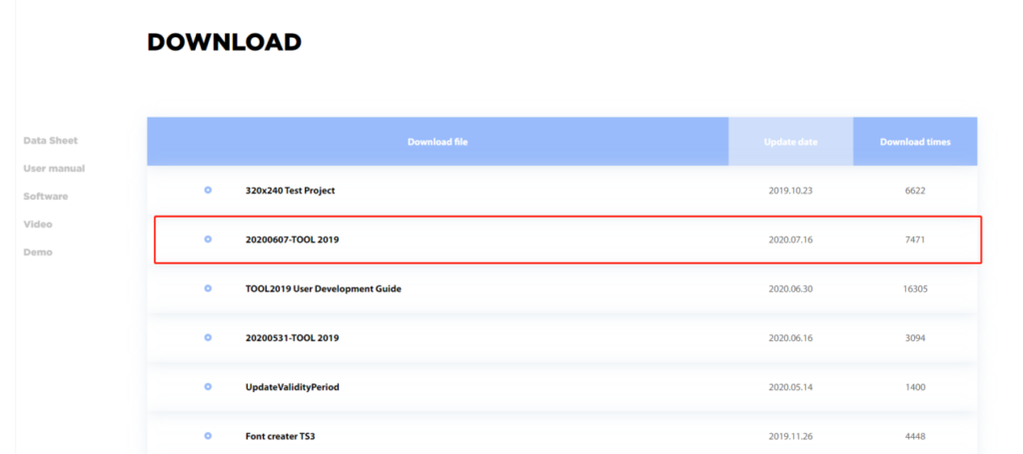1023x454 pixels.
Task: Click the Download file column header
Action: [437, 142]
